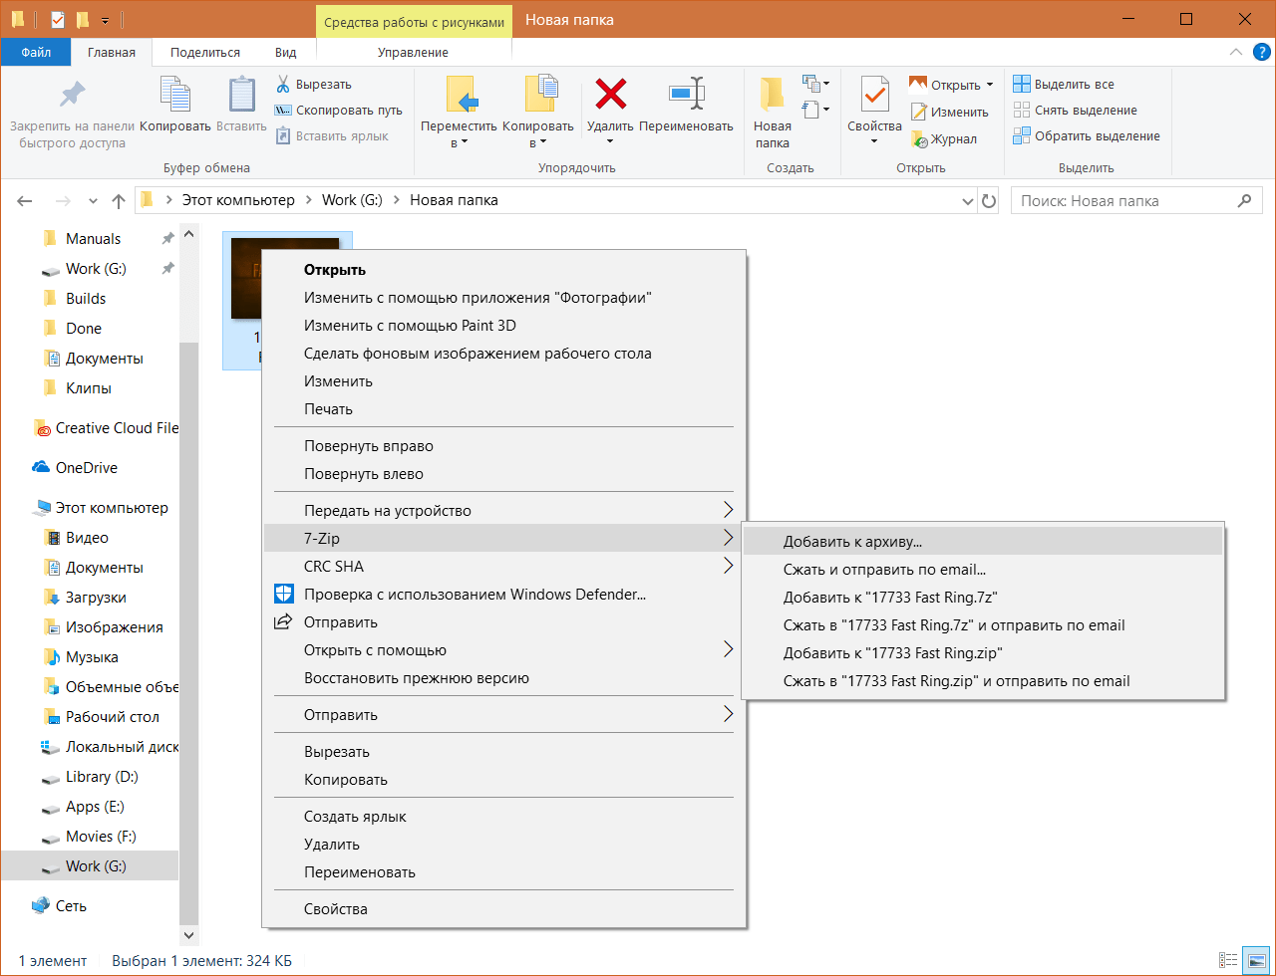Click the Cut scissors icon
This screenshot has height=976, width=1276.
click(283, 85)
